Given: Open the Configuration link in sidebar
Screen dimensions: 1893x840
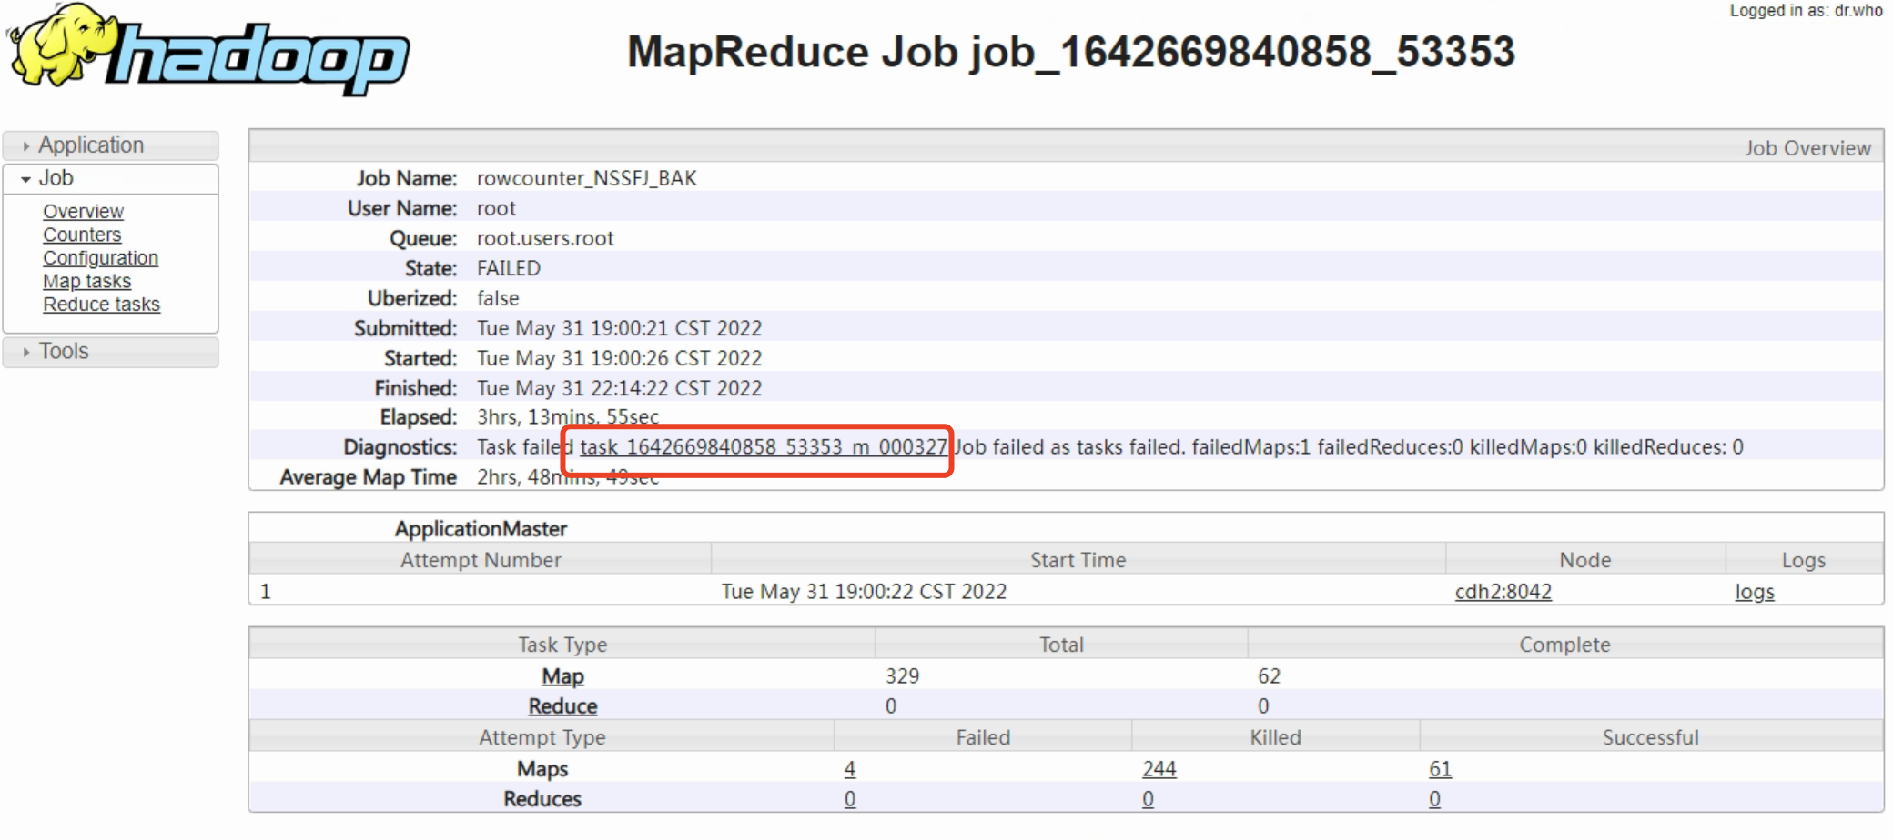Looking at the screenshot, I should click(100, 258).
